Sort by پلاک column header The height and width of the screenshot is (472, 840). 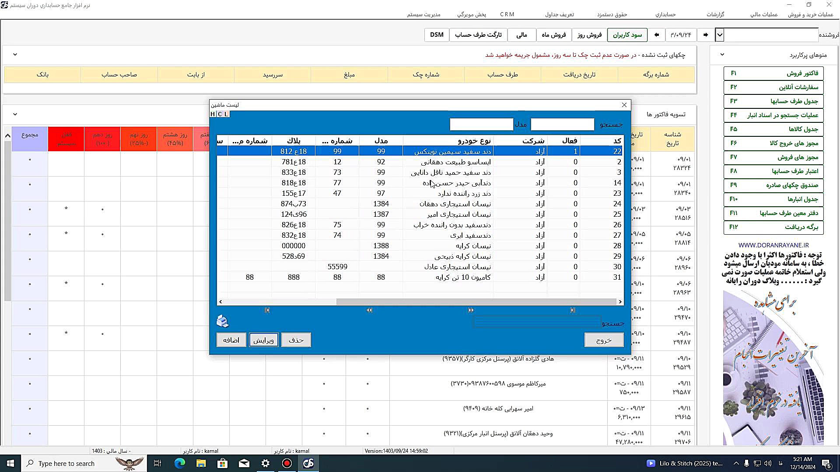pos(294,141)
